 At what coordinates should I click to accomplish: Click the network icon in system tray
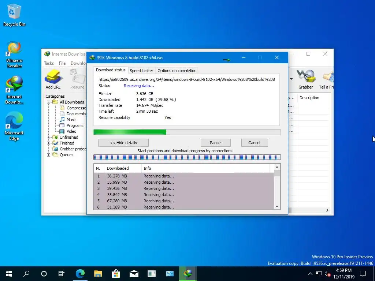[319, 274]
